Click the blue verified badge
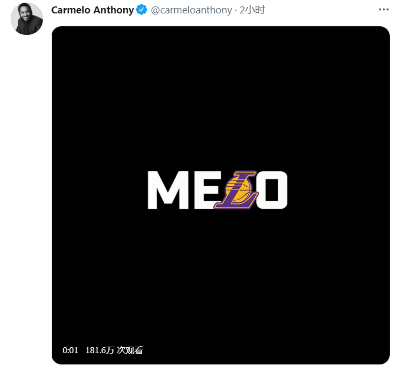 pos(142,10)
